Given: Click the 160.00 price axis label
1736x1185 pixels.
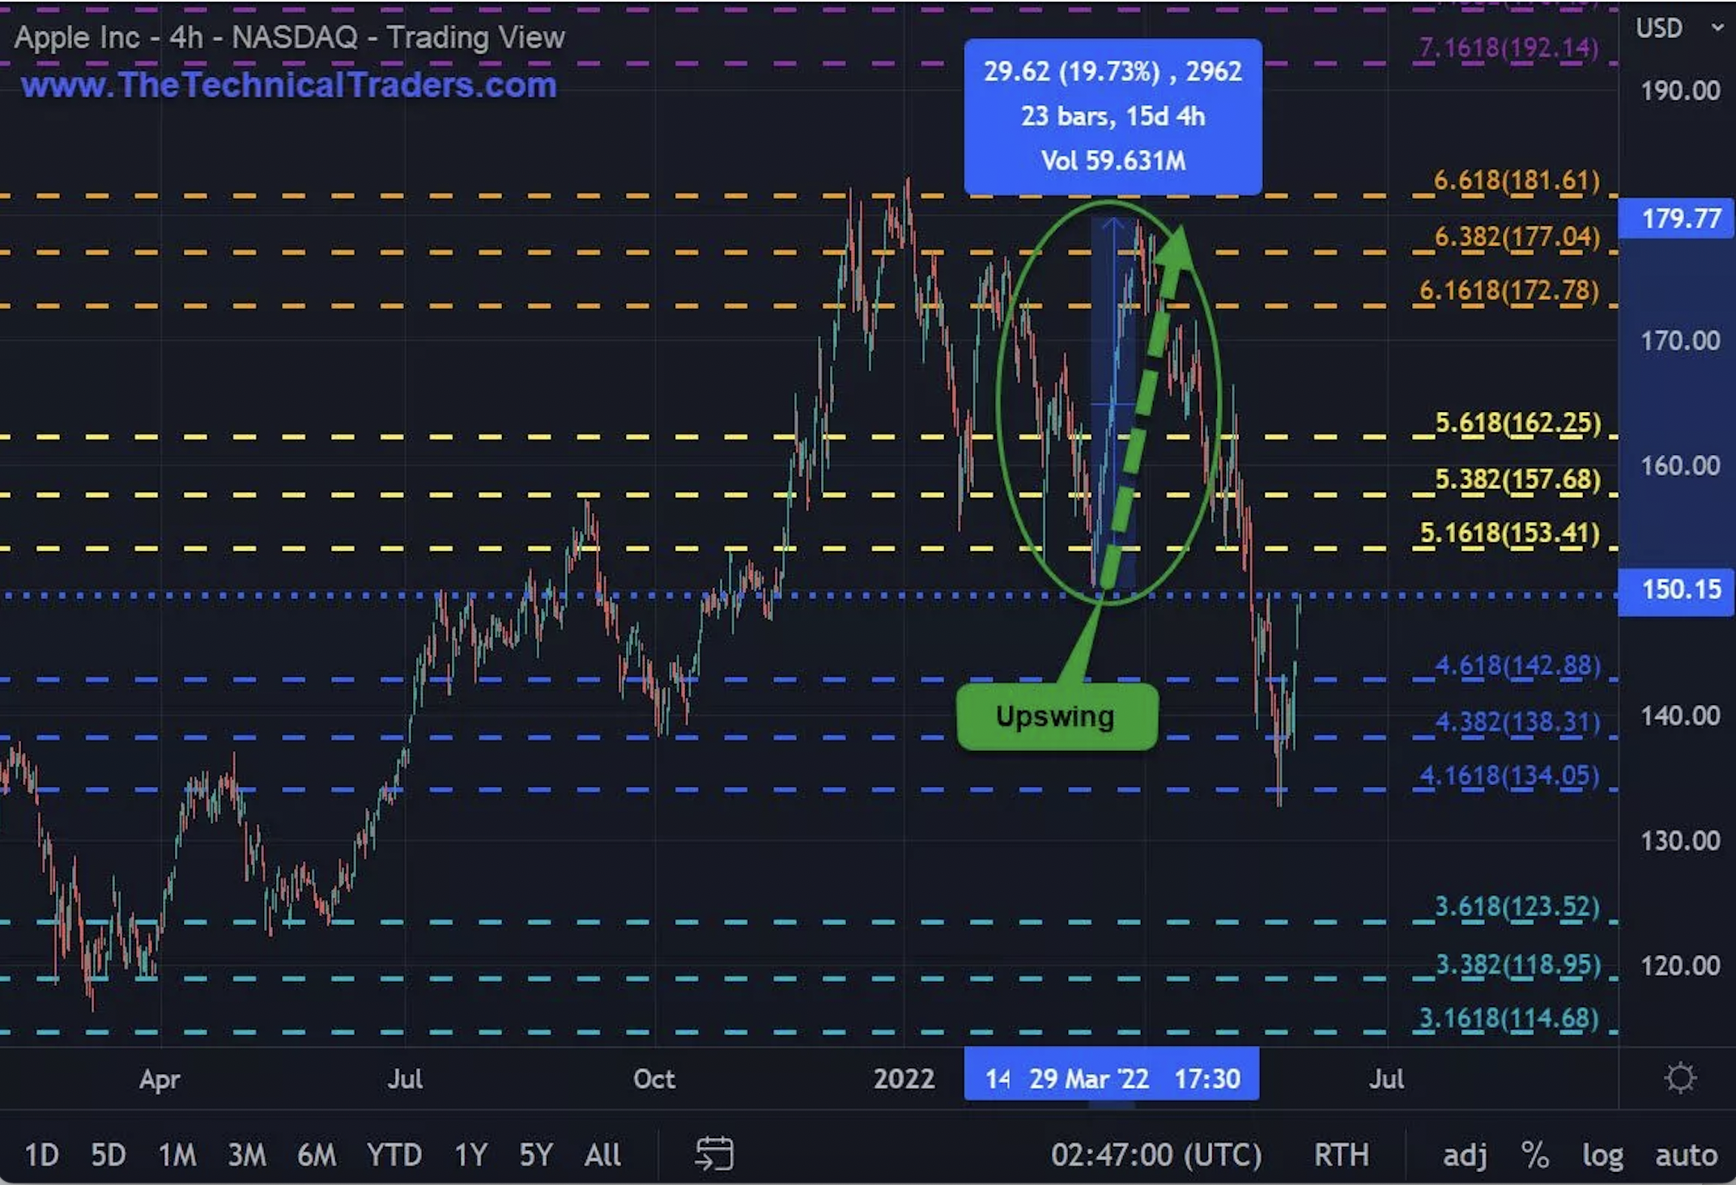Looking at the screenshot, I should click(1680, 465).
